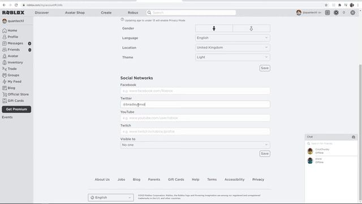The image size is (362, 204).
Task: Open Discover in the top navigation
Action: (42, 12)
